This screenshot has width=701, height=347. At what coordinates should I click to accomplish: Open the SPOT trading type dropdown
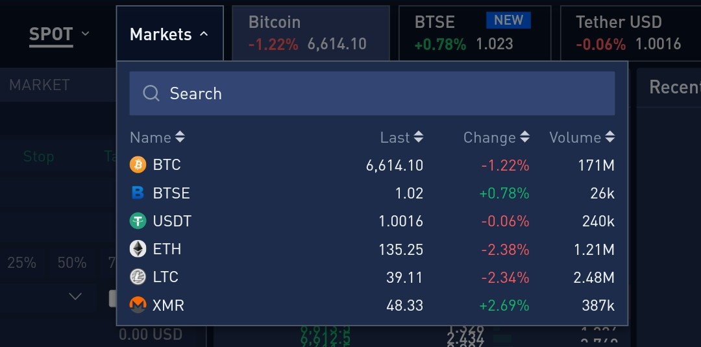coord(59,34)
